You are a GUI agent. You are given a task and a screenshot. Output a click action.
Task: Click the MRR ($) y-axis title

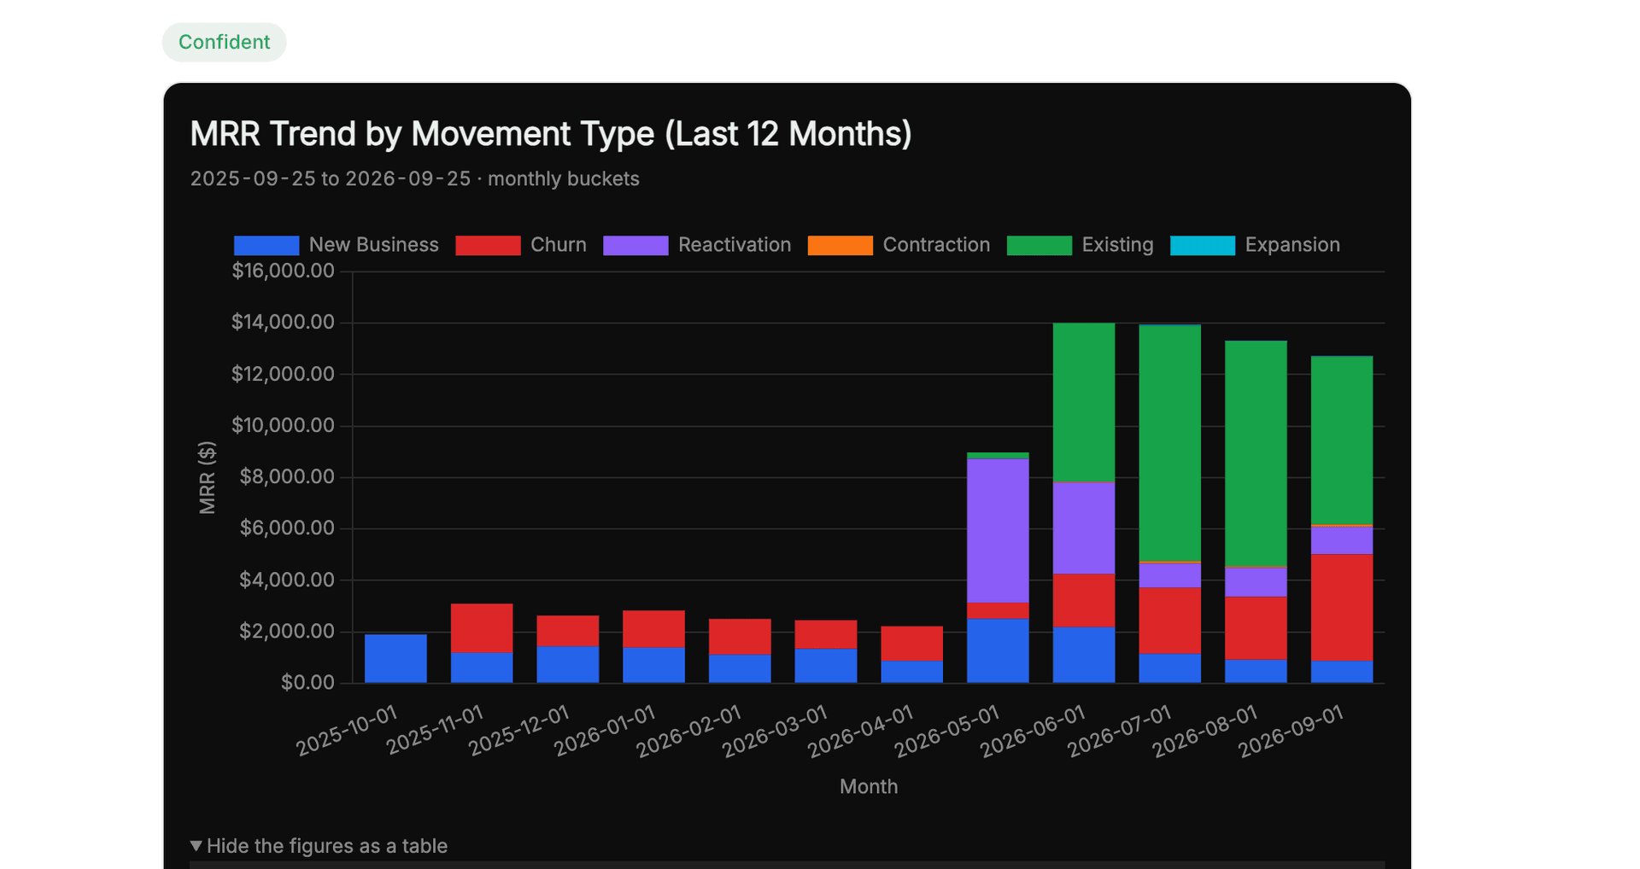207,477
